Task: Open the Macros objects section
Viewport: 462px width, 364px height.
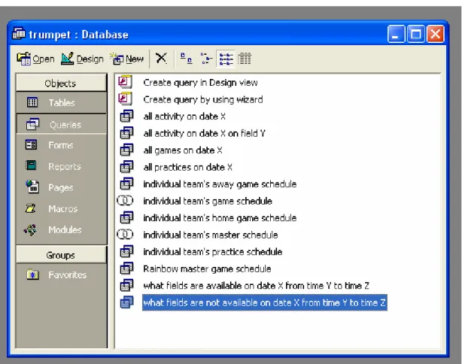Action: tap(61, 208)
